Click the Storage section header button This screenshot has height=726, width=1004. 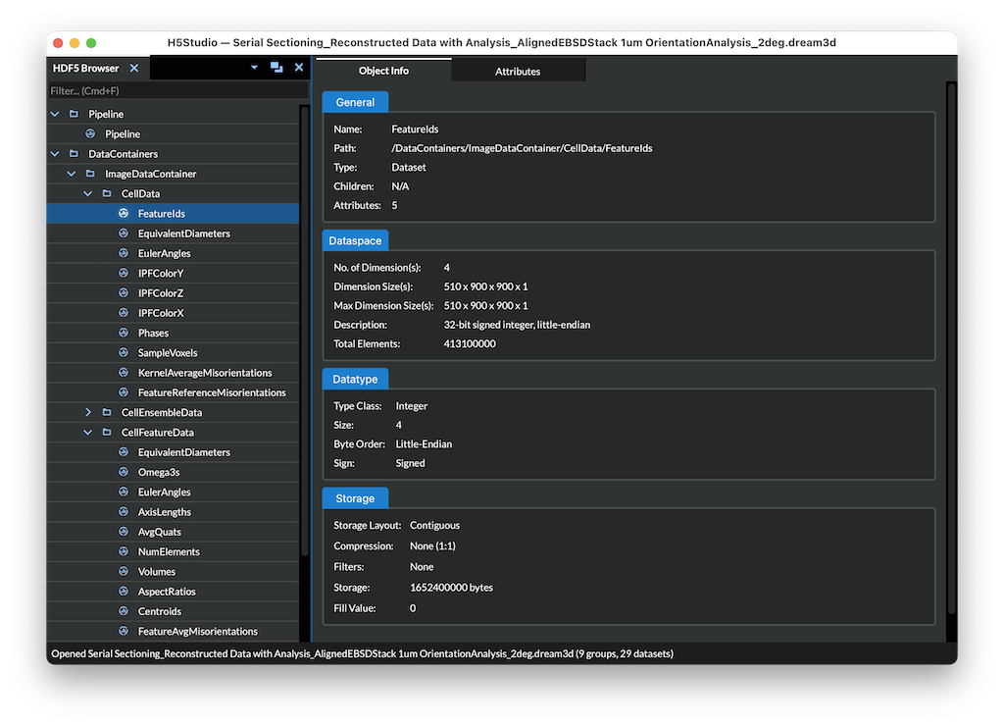coord(355,498)
